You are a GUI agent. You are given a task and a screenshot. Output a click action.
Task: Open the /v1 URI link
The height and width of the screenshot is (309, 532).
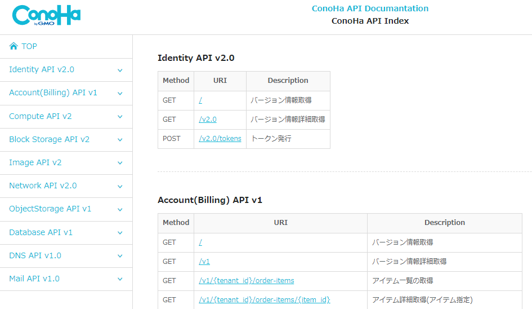pyautogui.click(x=204, y=262)
